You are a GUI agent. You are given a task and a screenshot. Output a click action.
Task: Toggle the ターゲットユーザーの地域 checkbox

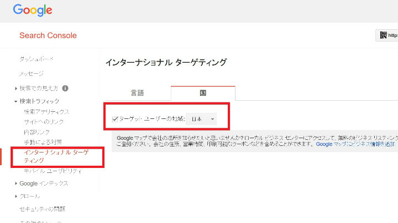[x=115, y=119]
